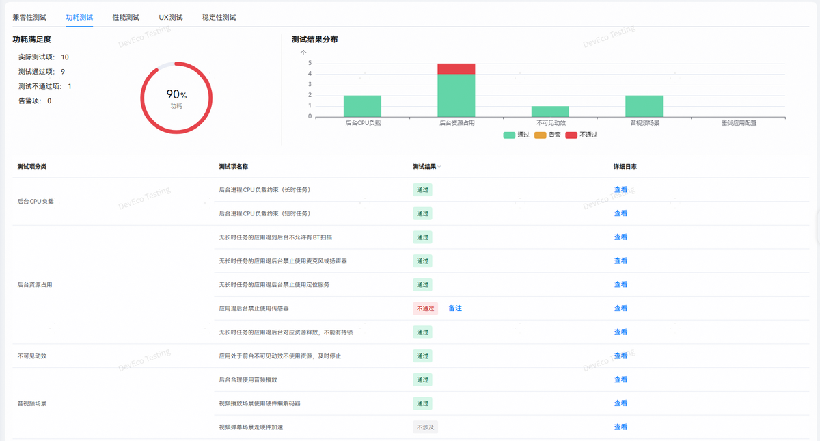Screen dimensions: 820x441
Task: Click the 不涉及 result badge
Action: pos(424,427)
